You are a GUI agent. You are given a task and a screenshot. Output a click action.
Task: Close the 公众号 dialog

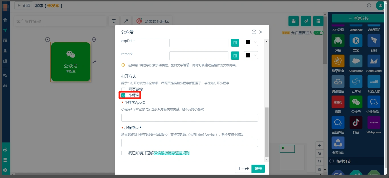(x=261, y=32)
